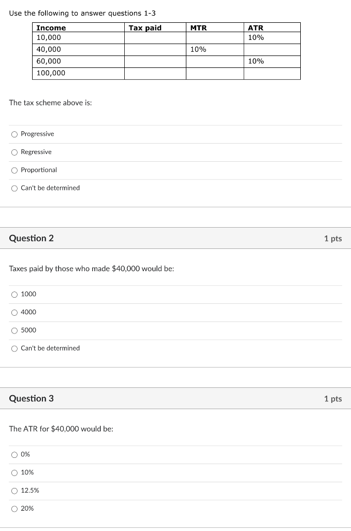The width and height of the screenshot is (351, 531).
Task: Click the 1 pts label on Question 2
Action: click(333, 239)
